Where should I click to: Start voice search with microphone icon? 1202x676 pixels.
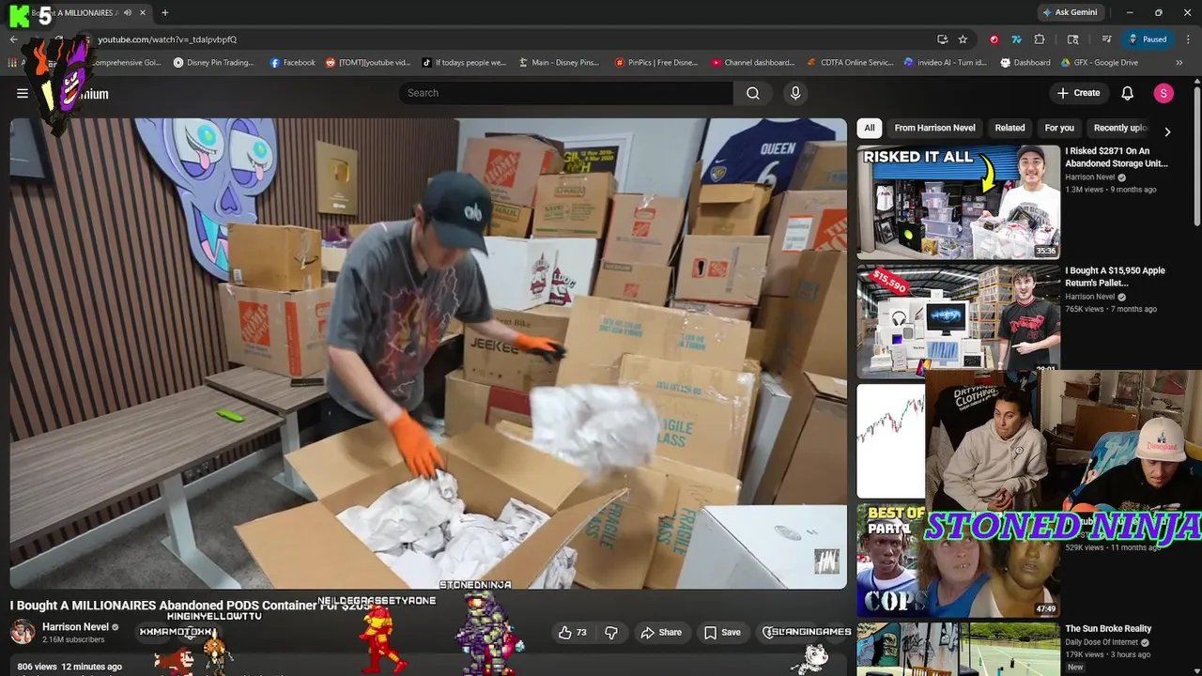[x=795, y=93]
